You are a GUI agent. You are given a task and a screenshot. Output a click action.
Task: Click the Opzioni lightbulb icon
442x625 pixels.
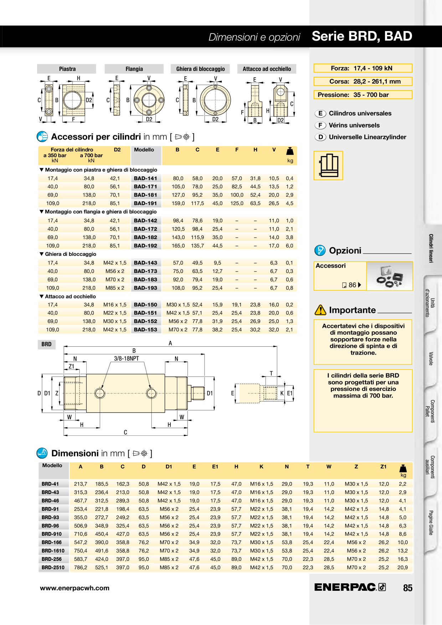point(320,250)
